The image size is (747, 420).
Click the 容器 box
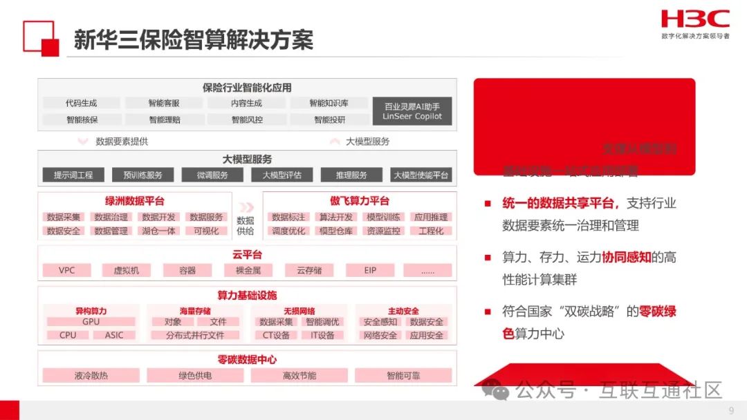point(187,270)
